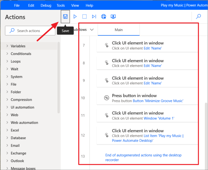
Task: Click Window 'Volume 1' link
Action: [x=159, y=118]
